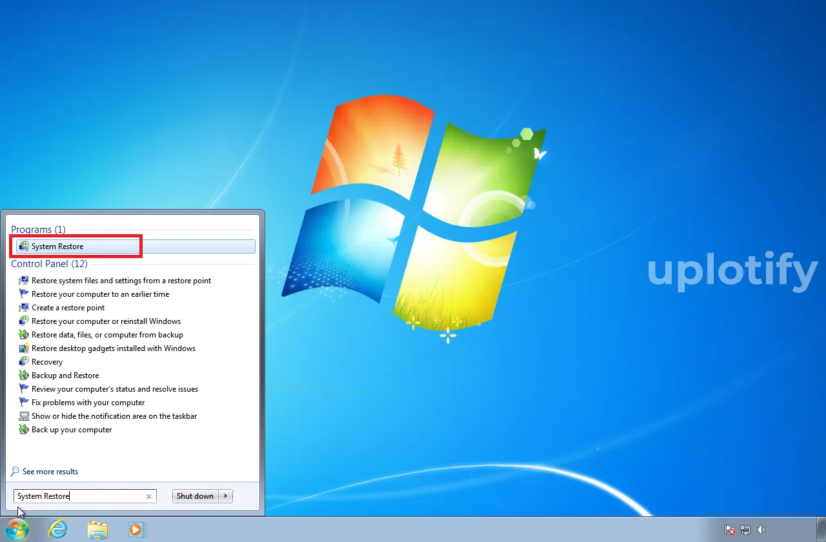Launch Internet Explorer from the taskbar

(x=58, y=530)
